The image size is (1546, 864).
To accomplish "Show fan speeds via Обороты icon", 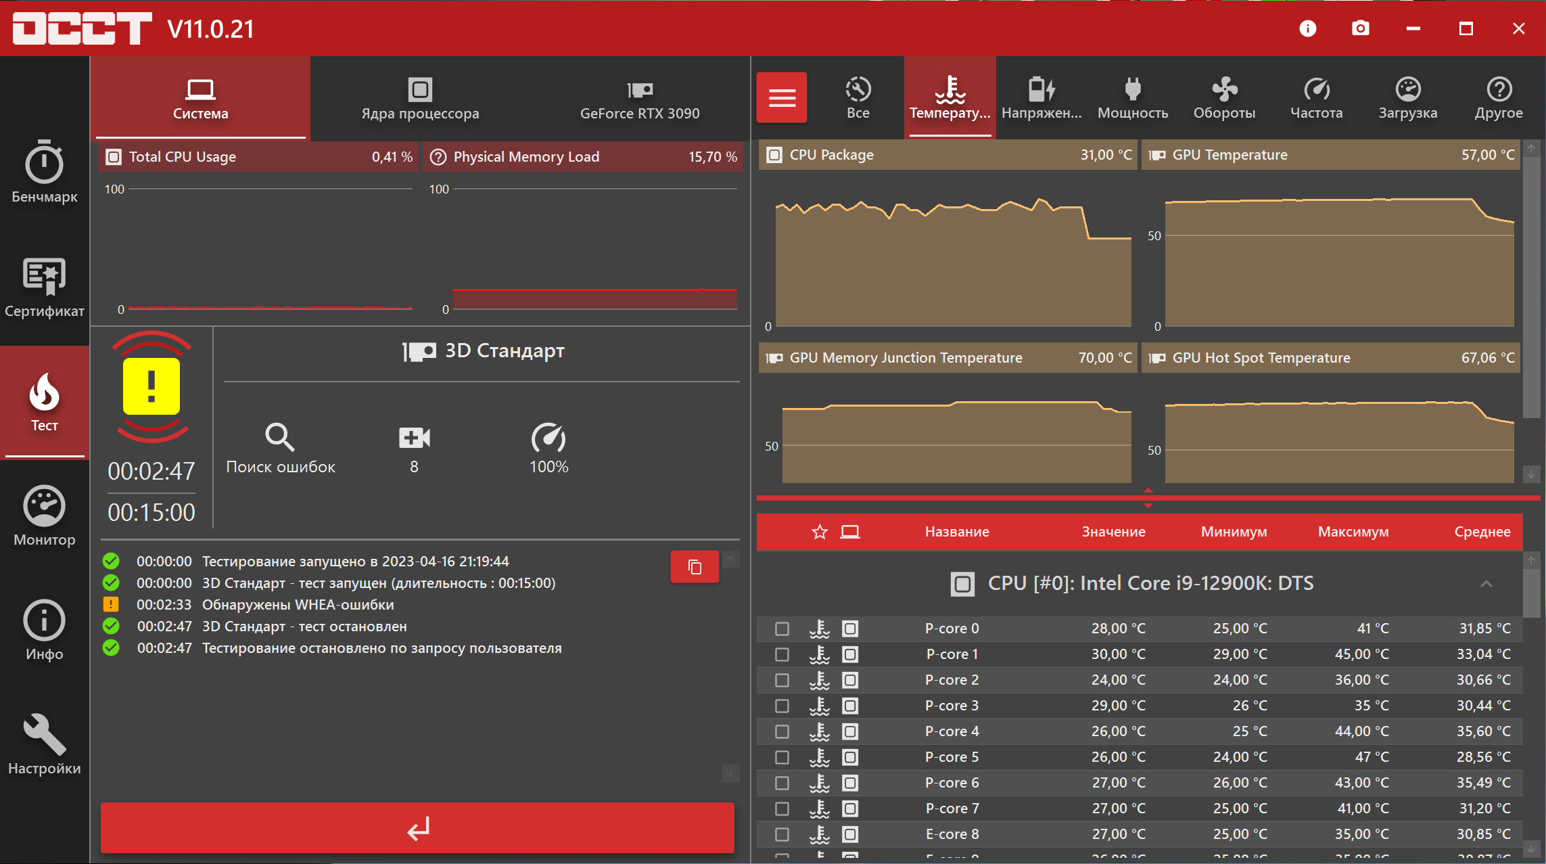I will (x=1224, y=98).
